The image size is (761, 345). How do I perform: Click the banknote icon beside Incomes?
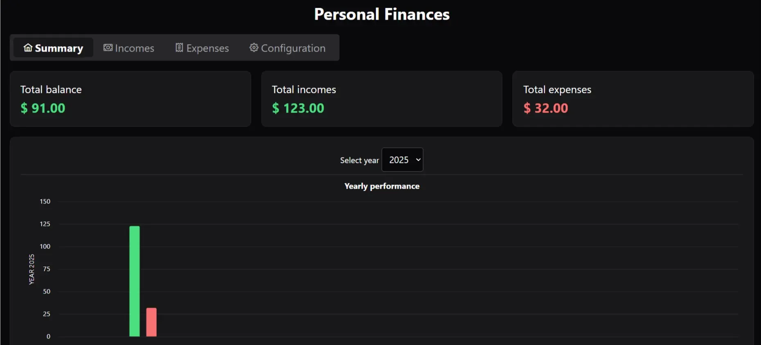pos(108,48)
